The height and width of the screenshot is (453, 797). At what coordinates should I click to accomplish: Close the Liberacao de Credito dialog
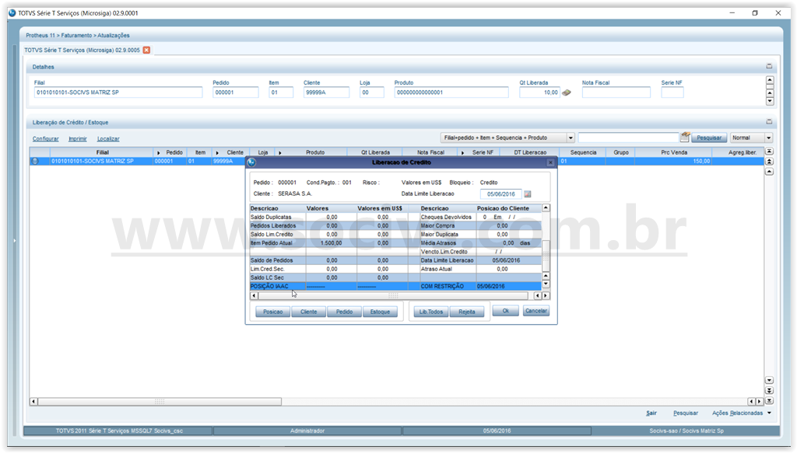pyautogui.click(x=550, y=162)
